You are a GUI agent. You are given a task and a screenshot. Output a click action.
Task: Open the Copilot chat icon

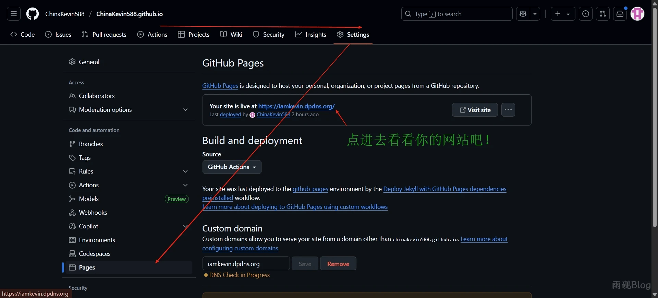(523, 14)
